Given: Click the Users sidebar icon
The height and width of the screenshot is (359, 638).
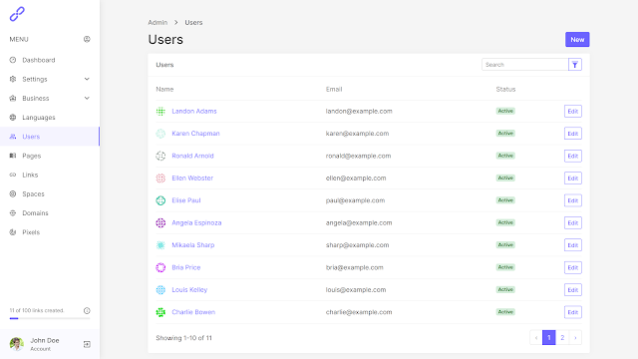Looking at the screenshot, I should point(13,137).
